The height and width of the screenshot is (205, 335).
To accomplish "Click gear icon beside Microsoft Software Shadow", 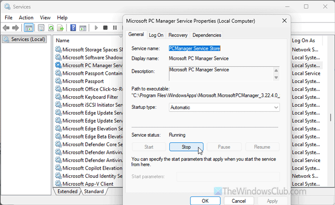I will click(58, 57).
